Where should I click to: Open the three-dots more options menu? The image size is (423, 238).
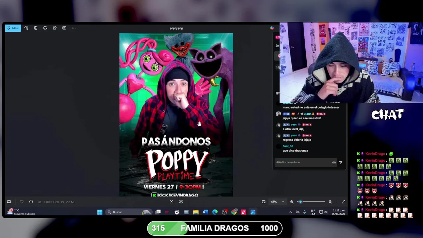tap(74, 28)
